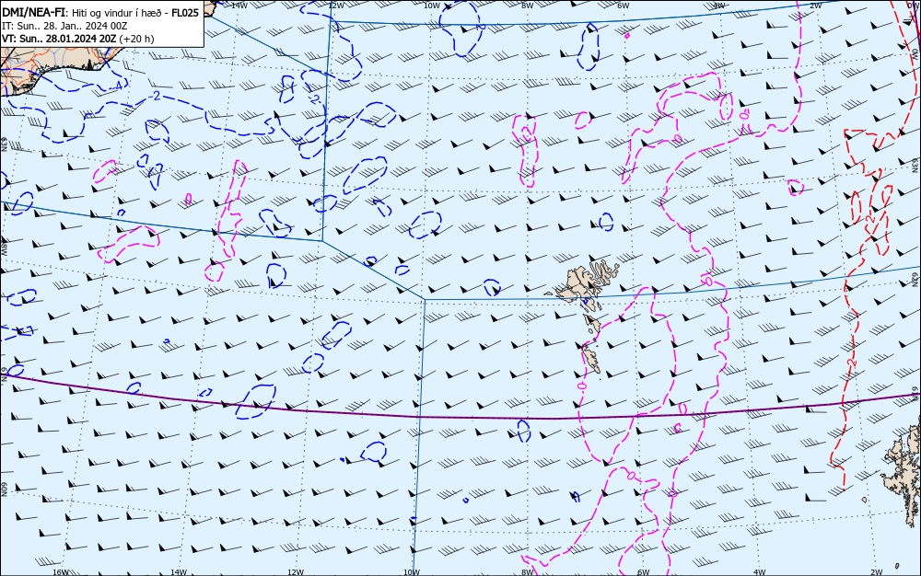Click the '6W' label on the top axis
Screen dimensions: 921x576
pyautogui.click(x=624, y=6)
